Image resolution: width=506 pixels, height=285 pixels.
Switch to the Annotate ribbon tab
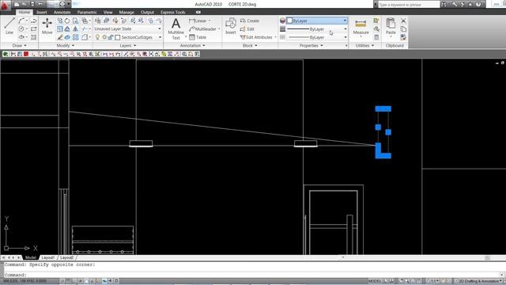[x=62, y=13]
